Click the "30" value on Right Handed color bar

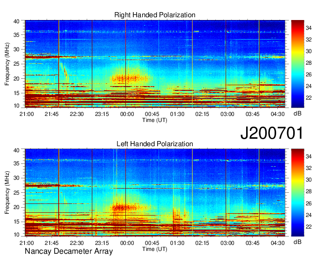[x=309, y=51]
